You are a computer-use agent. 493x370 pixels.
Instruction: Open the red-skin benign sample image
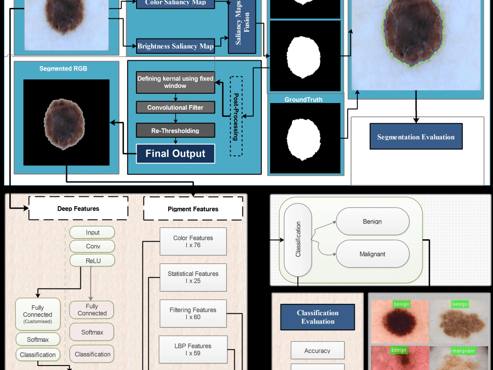(x=400, y=358)
